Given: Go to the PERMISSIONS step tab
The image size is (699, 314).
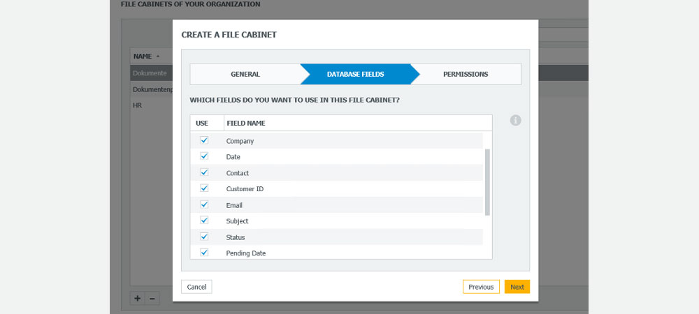Looking at the screenshot, I should click(x=466, y=74).
